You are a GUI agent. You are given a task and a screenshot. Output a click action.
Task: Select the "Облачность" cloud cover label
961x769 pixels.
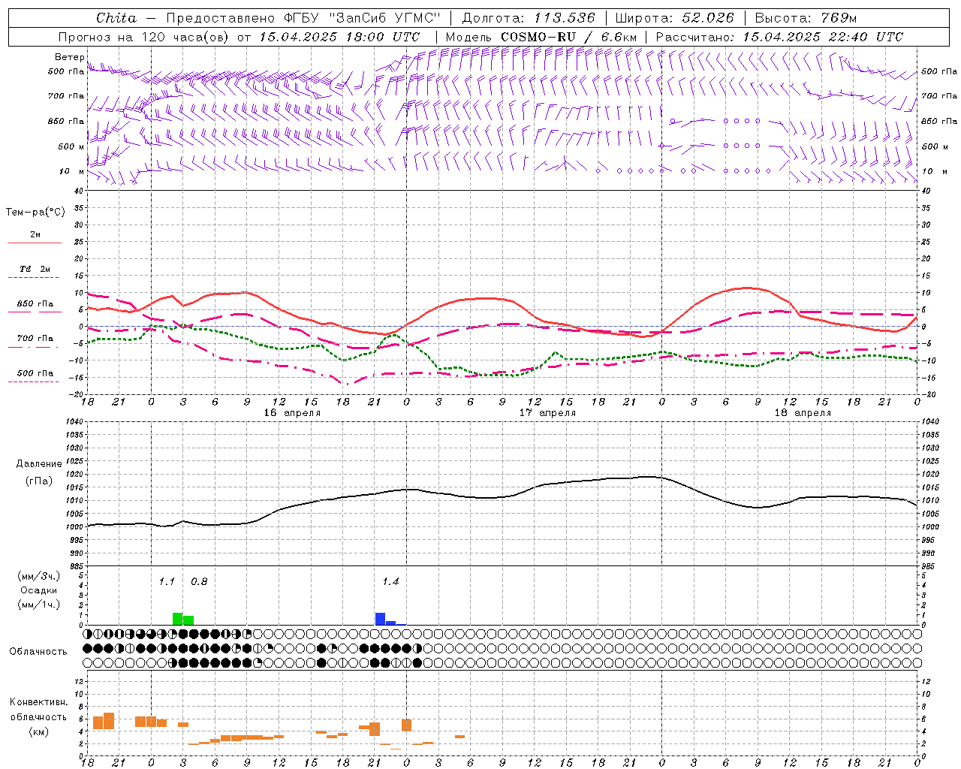38,652
